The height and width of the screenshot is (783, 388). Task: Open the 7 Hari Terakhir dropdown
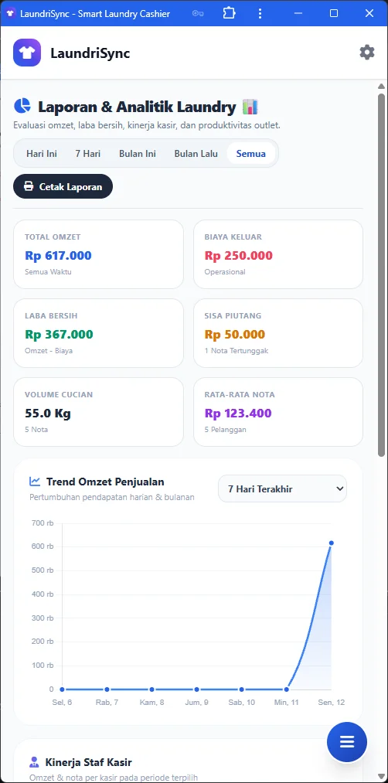coord(282,489)
